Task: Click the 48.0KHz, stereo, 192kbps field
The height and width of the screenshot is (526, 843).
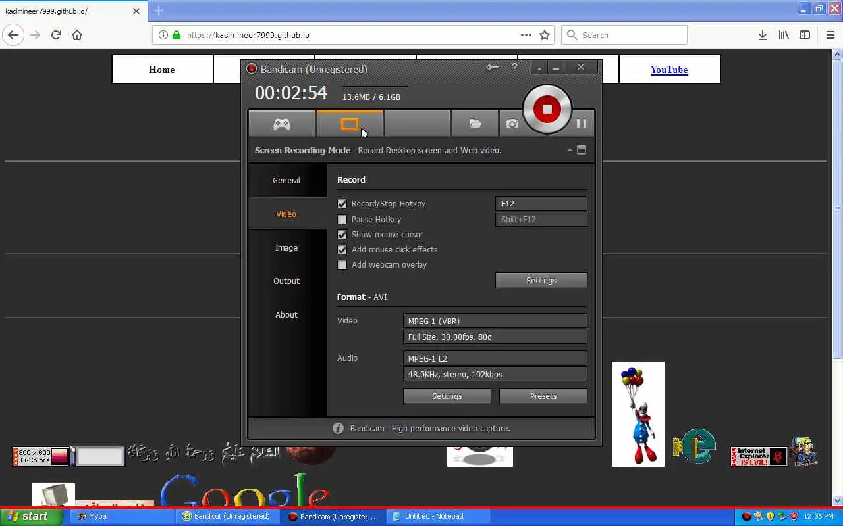Action: [495, 374]
